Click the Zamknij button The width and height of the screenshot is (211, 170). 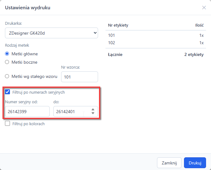pyautogui.click(x=169, y=163)
